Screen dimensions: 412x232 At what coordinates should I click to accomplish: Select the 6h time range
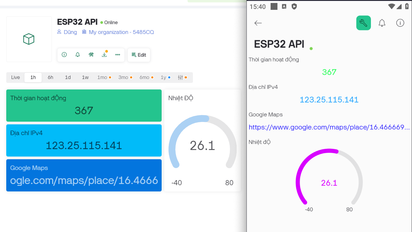[x=51, y=78]
